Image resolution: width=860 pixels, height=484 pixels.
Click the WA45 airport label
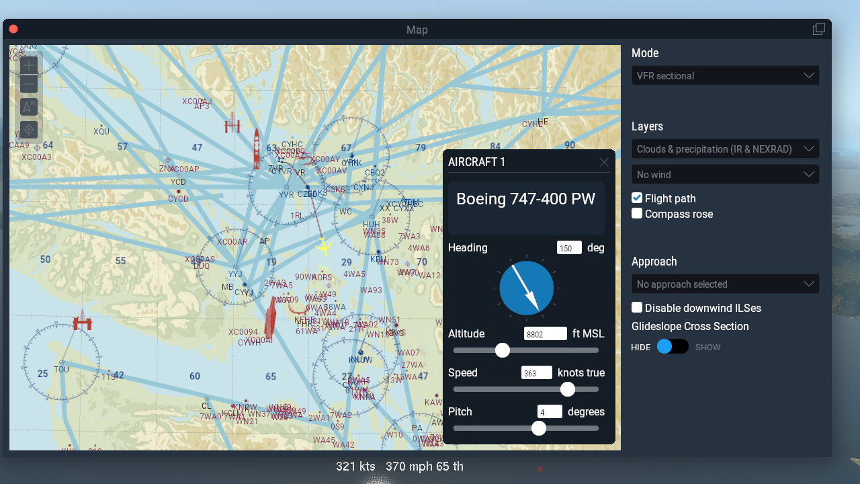324,440
